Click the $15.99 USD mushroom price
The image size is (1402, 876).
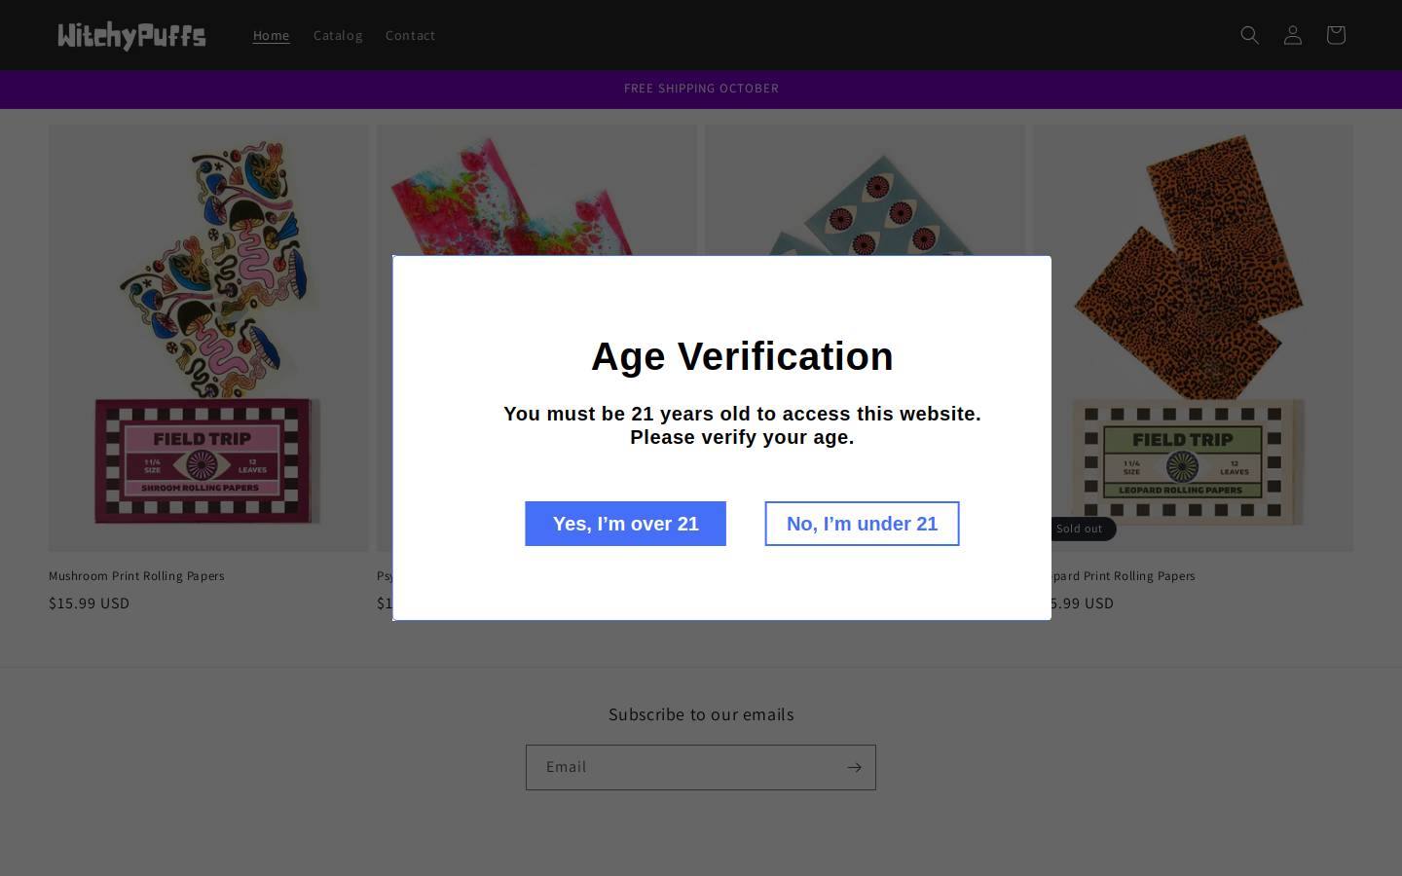click(89, 603)
